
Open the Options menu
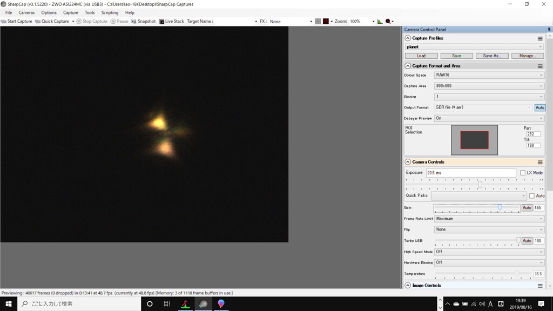tap(49, 13)
